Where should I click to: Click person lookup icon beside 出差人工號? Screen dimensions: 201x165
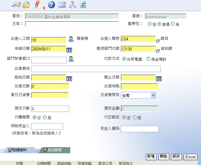[71, 39]
